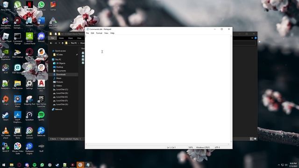
Task: Select the Games folder desktop icon
Action: point(53,6)
